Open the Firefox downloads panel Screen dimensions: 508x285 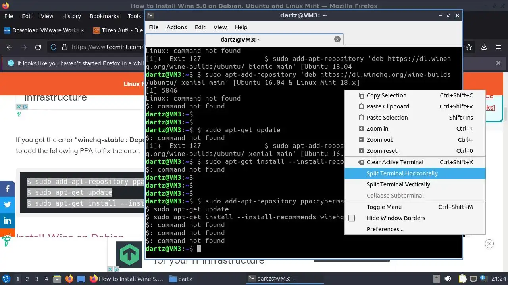(484, 47)
